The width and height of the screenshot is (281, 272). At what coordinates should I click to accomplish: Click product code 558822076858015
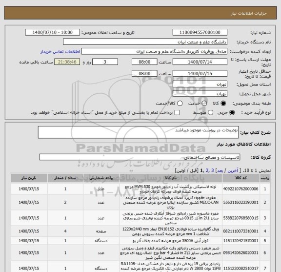click(241, 218)
